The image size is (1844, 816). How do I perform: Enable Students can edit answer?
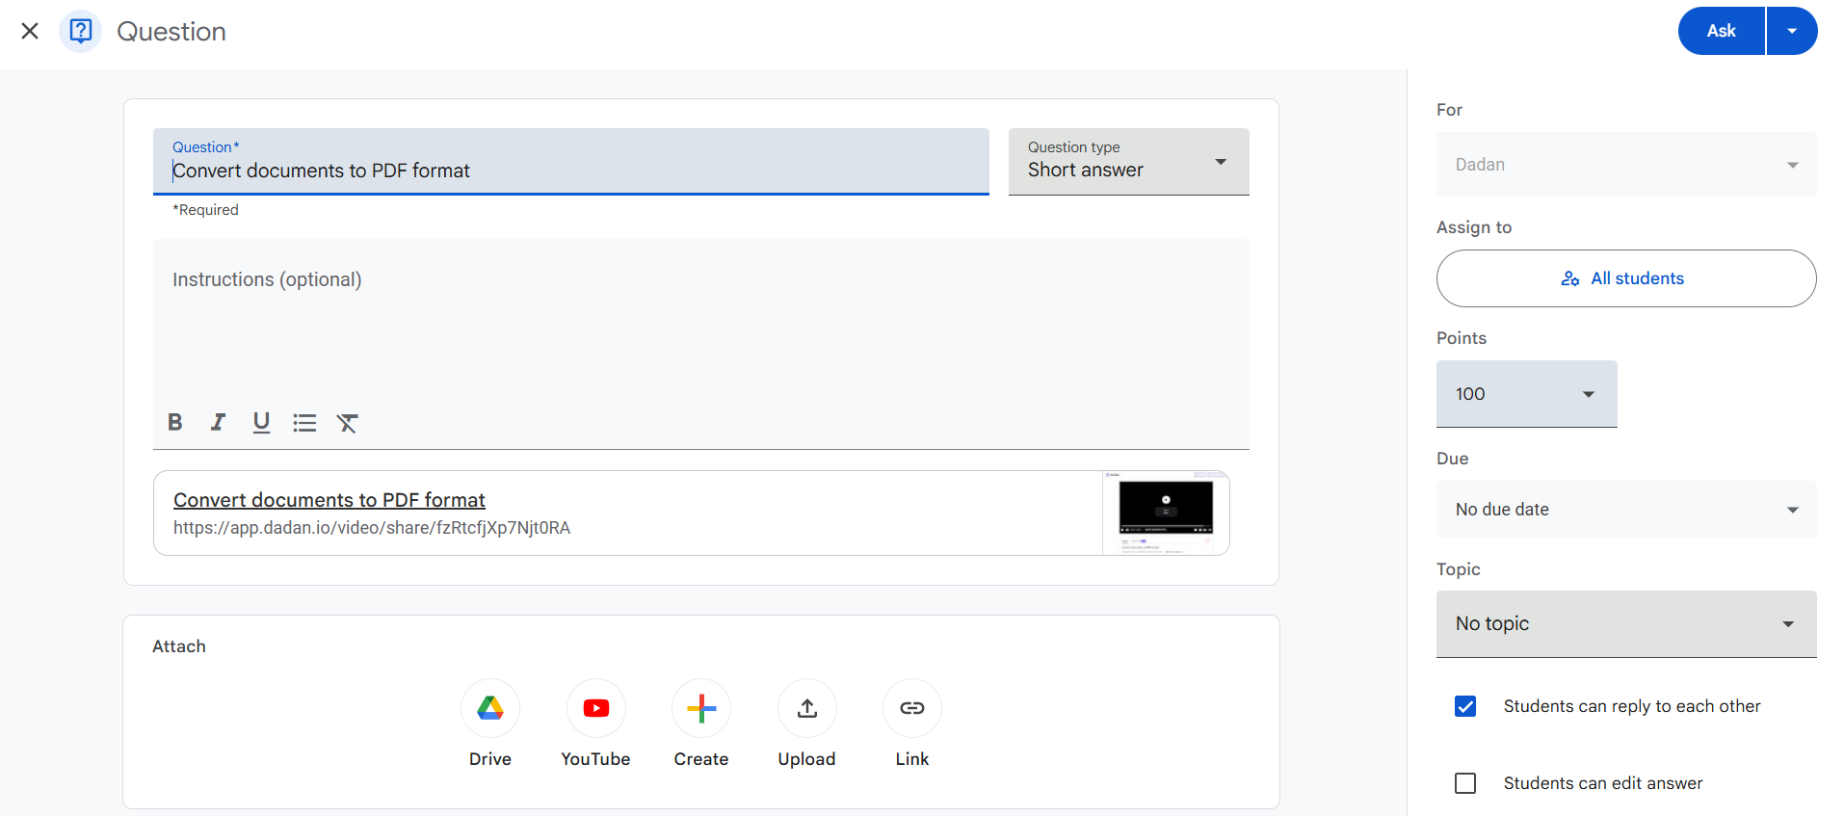1465,783
